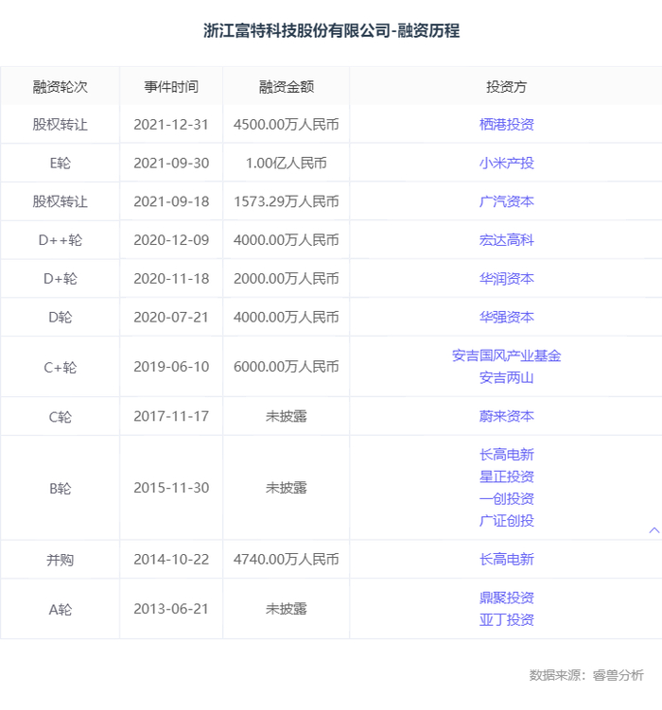Click the 未披露 amount in A轮 row
The image size is (662, 710).
coord(287,609)
